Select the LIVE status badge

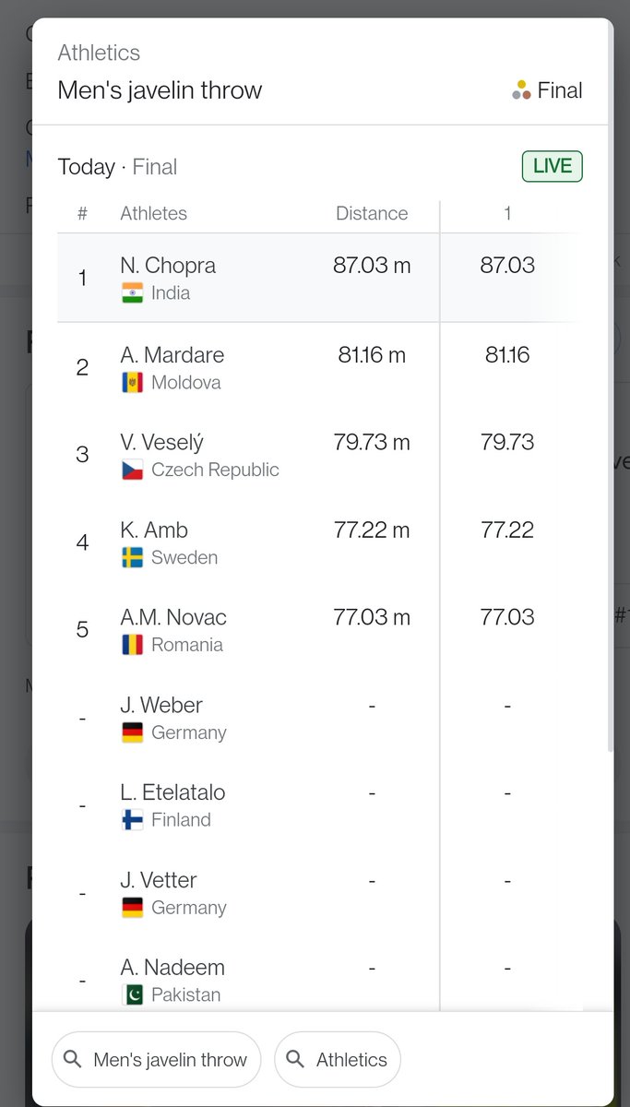(x=553, y=167)
